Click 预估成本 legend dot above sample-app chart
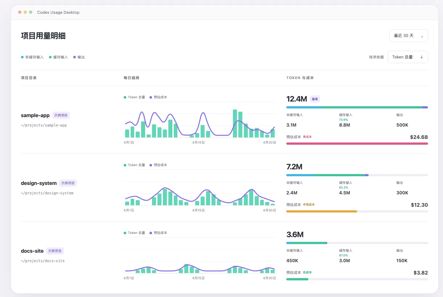 pos(151,97)
